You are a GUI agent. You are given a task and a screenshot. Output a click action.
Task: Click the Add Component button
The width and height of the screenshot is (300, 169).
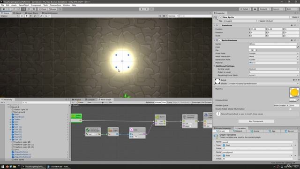[256, 121]
